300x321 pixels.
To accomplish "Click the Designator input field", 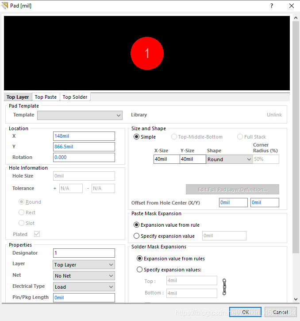I will pos(84,253).
